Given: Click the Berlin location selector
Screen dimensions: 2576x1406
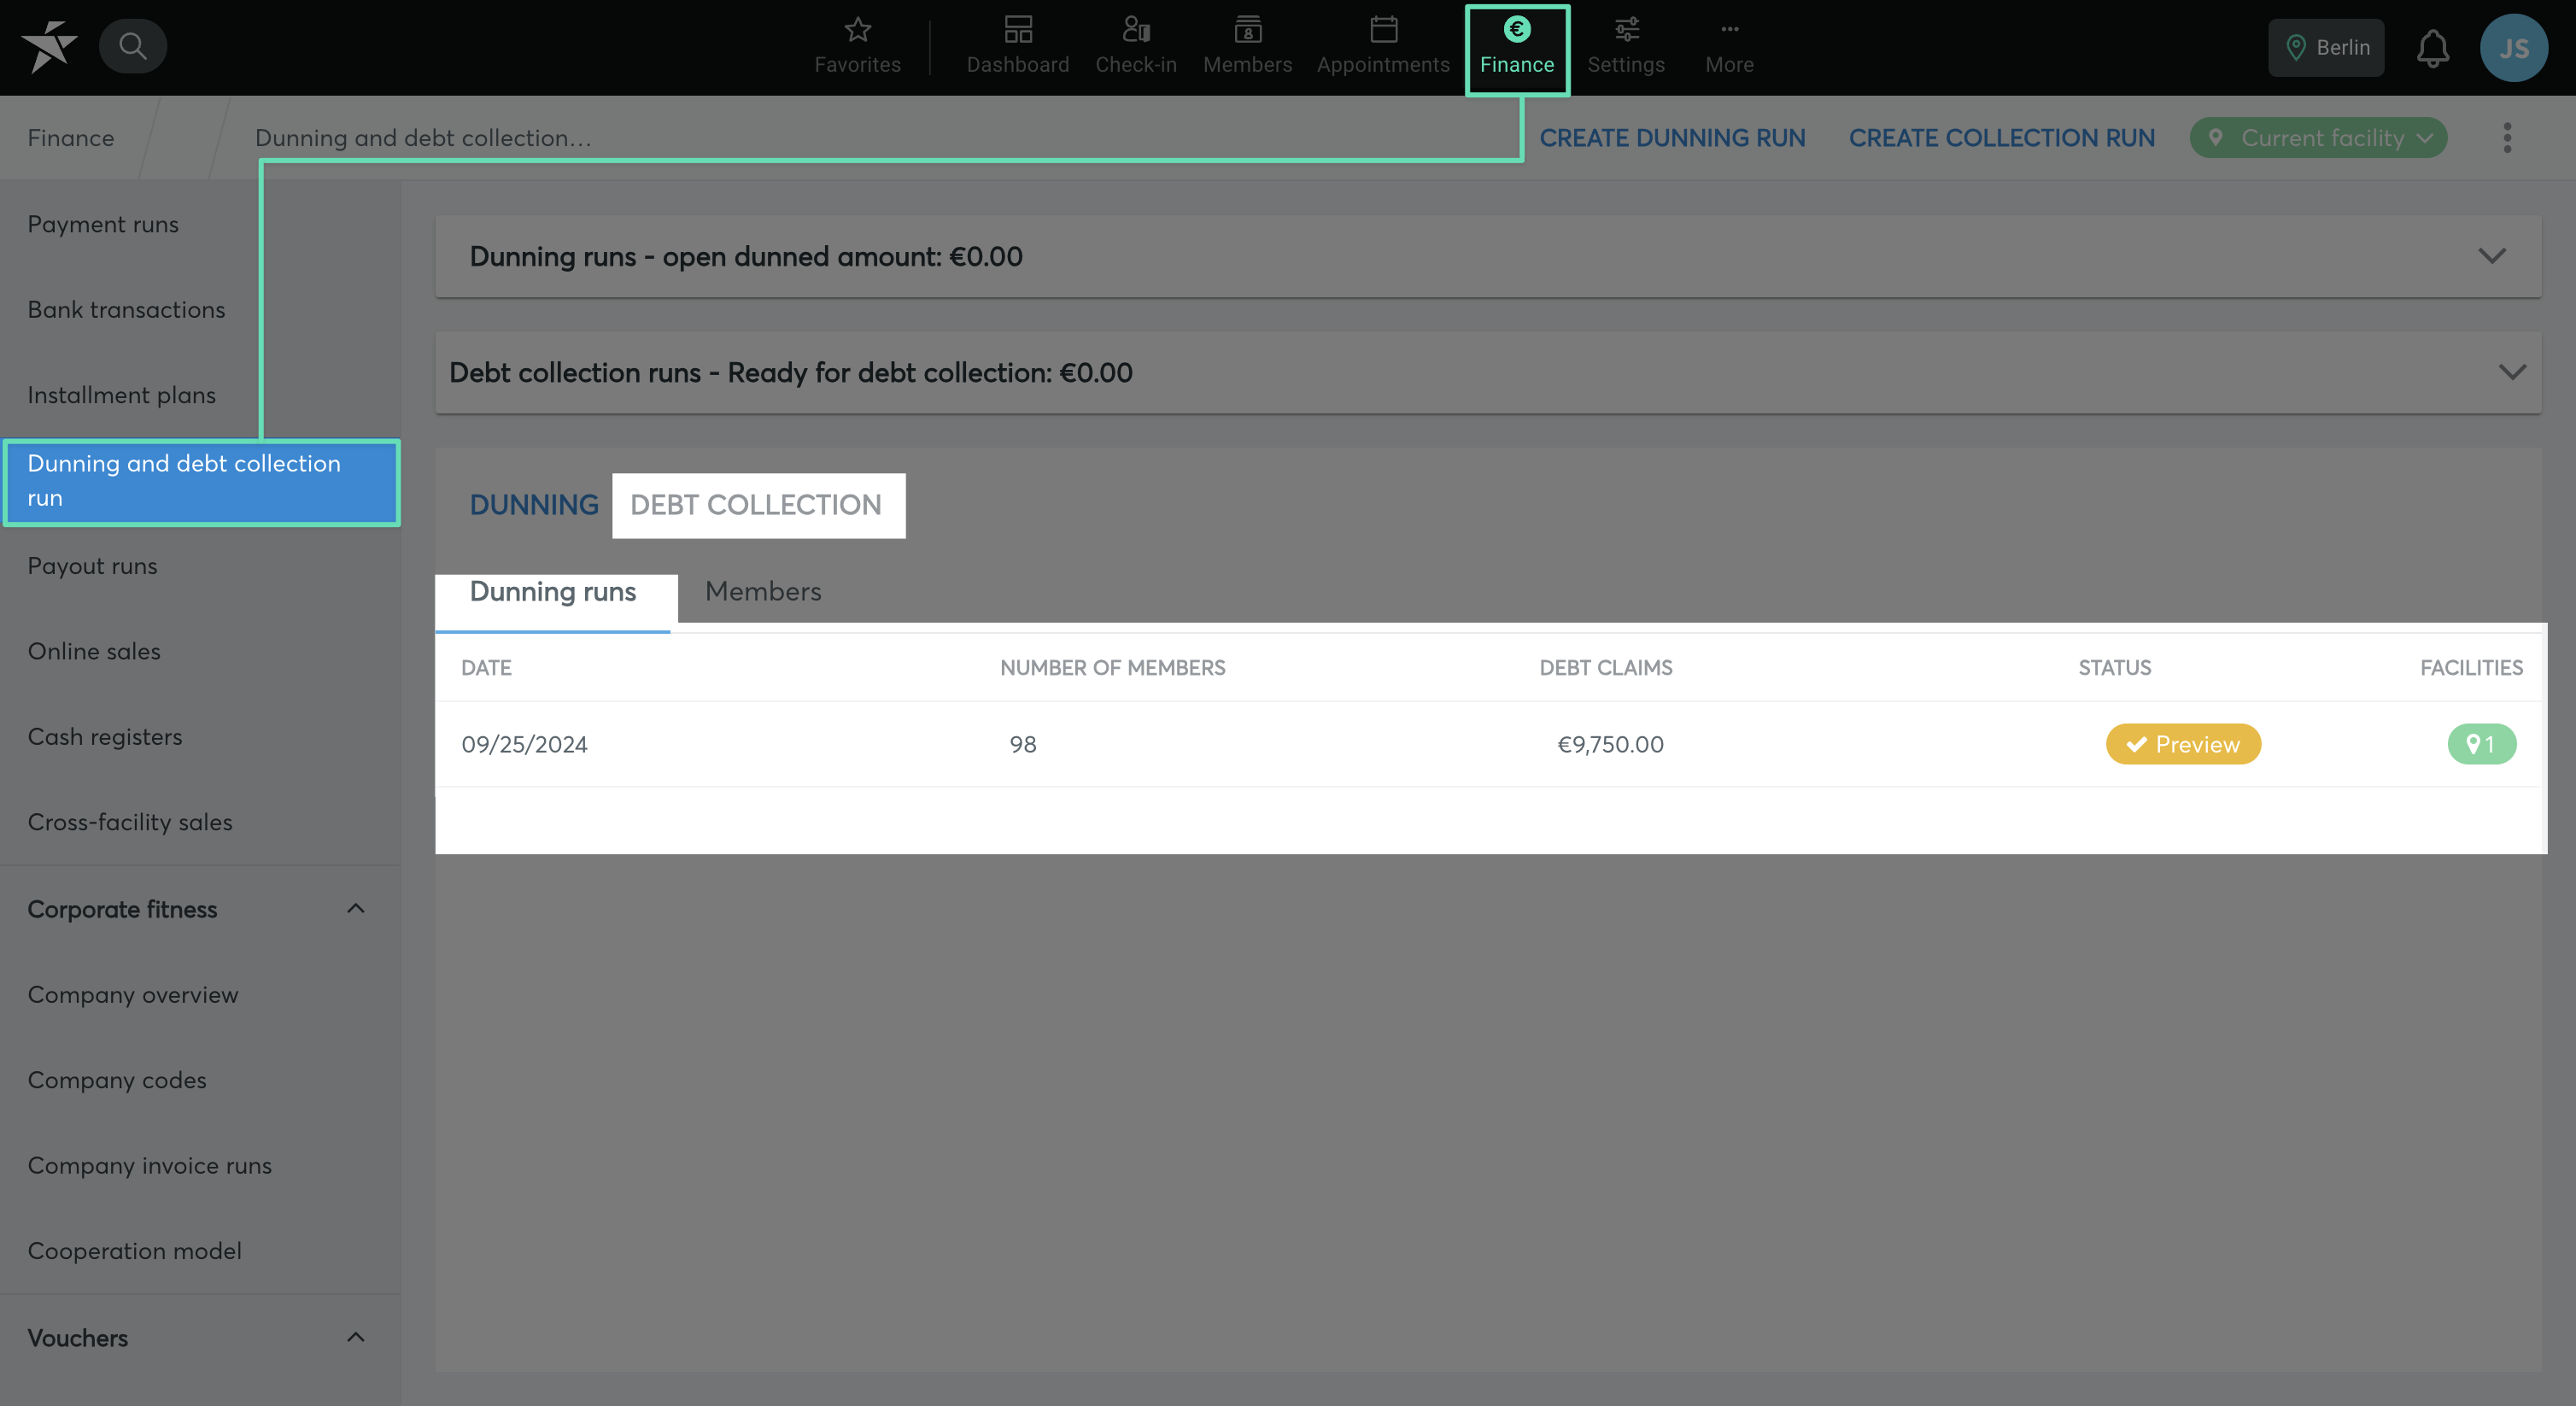Looking at the screenshot, I should 2326,47.
